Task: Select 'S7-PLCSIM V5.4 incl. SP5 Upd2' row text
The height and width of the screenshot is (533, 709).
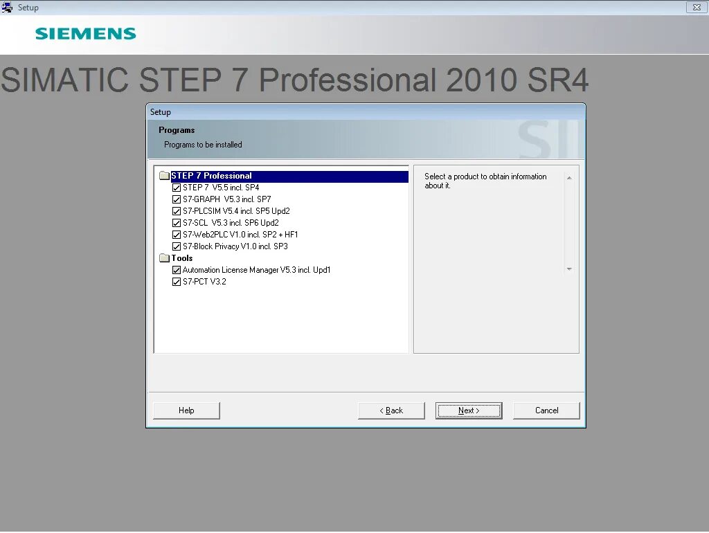Action: [236, 211]
